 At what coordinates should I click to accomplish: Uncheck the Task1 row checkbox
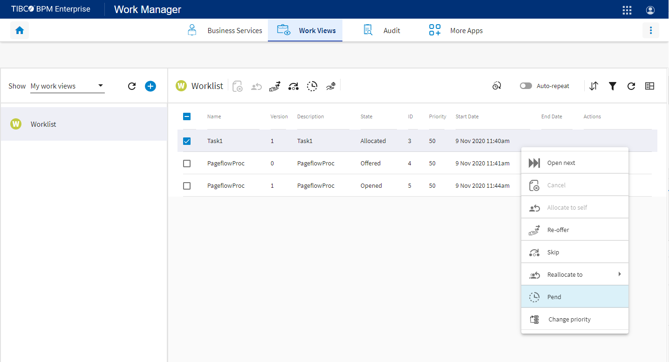coord(187,141)
